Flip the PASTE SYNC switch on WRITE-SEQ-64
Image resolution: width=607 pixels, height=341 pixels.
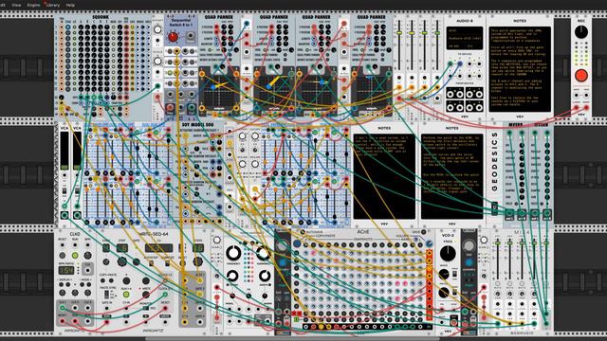(106, 295)
